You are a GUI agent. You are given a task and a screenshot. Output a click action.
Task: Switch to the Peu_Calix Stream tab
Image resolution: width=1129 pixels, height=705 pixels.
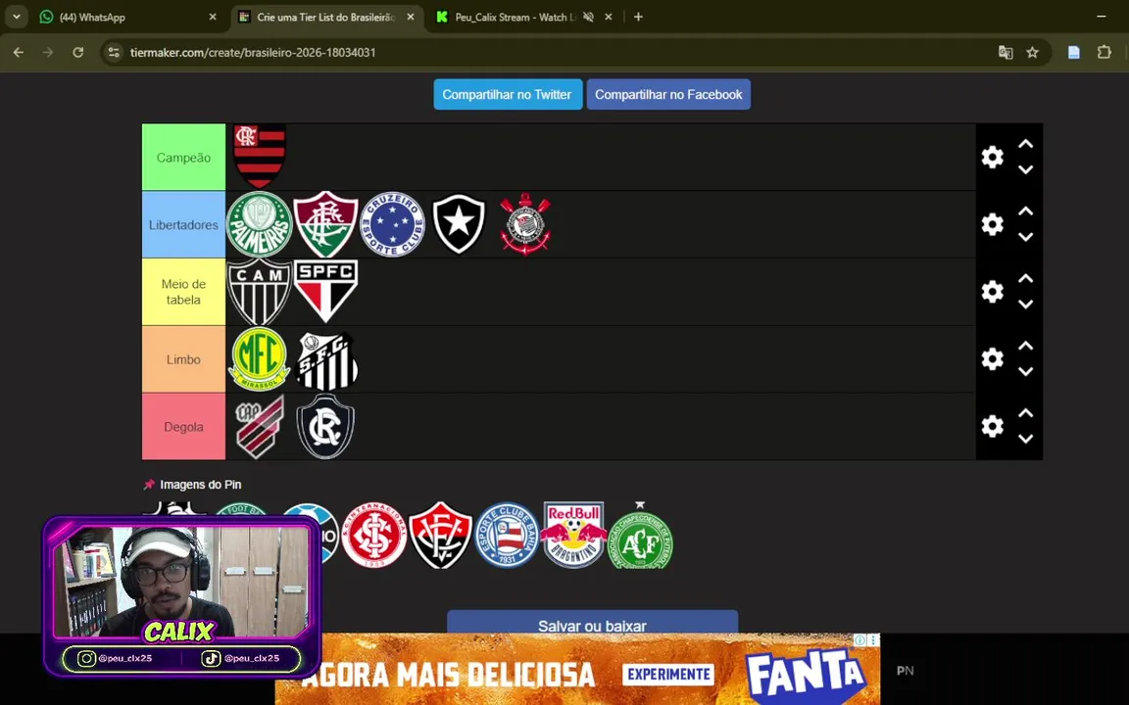tap(523, 17)
